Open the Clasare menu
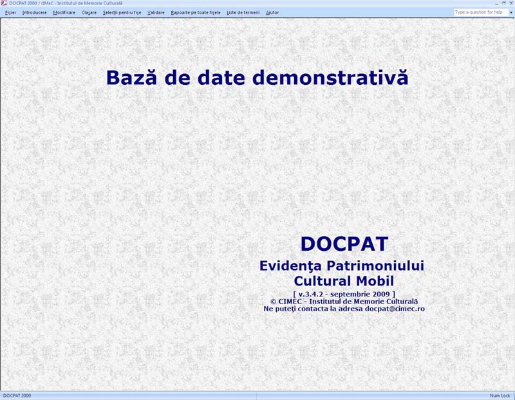 (x=89, y=12)
